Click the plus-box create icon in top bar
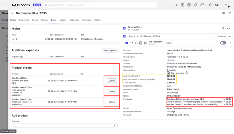This screenshot has width=234, height=134. click(x=182, y=5)
